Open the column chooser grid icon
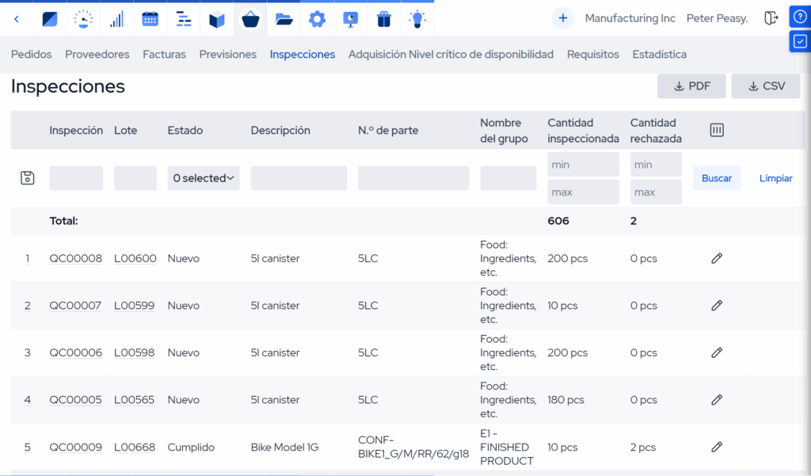Screen dimensions: 811x476 click(x=717, y=129)
